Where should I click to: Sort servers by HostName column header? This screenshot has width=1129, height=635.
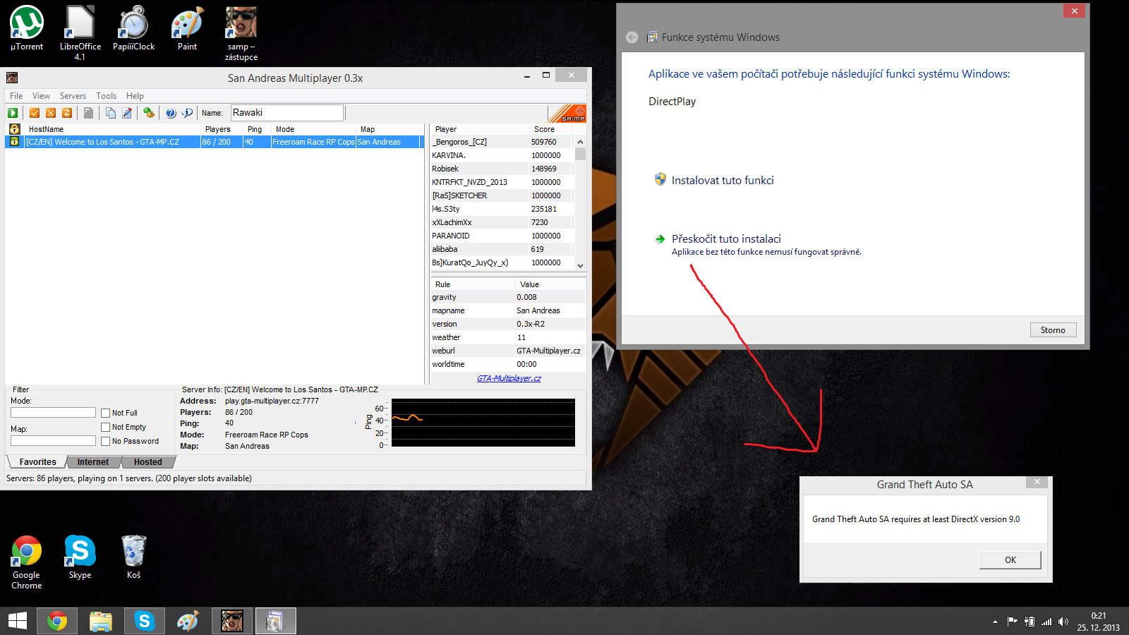(111, 129)
